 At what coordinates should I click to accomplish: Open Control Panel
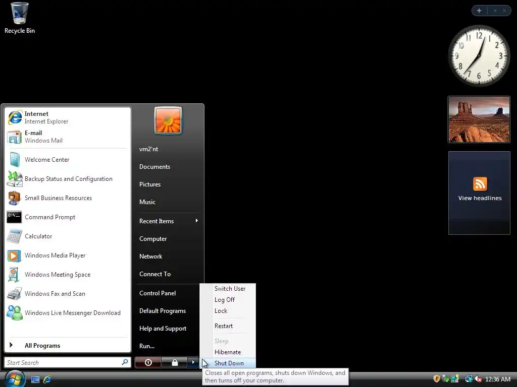pos(168,293)
